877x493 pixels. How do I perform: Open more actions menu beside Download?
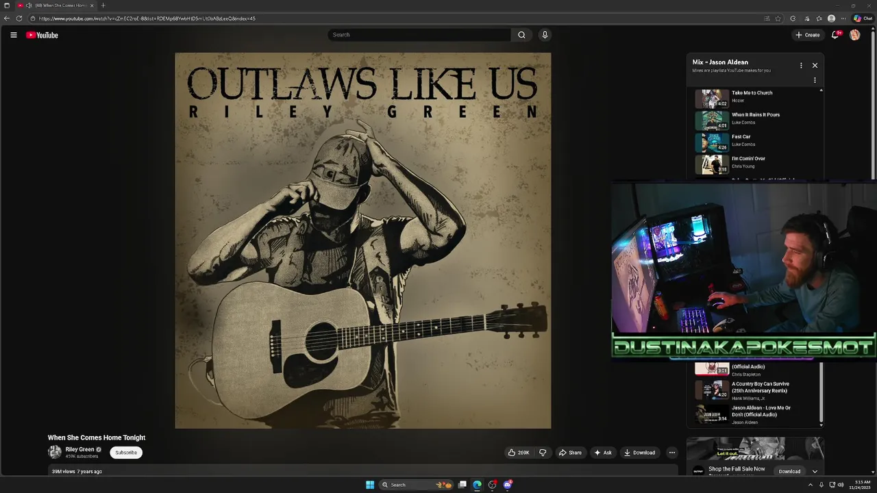(x=671, y=453)
